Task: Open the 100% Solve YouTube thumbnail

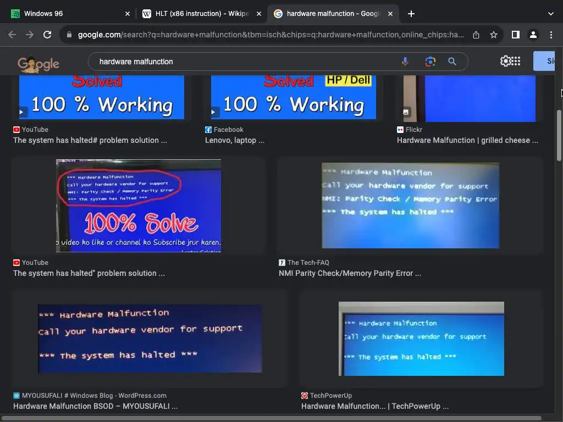Action: 138,206
